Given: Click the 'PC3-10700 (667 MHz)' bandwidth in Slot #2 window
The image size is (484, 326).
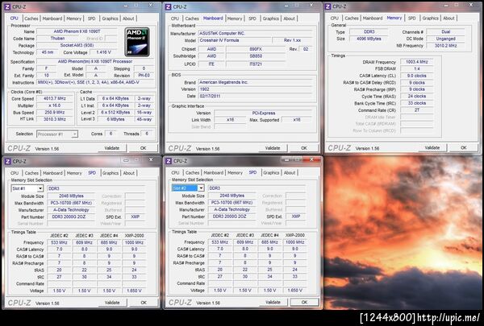Looking at the screenshot, I should click(232, 202).
